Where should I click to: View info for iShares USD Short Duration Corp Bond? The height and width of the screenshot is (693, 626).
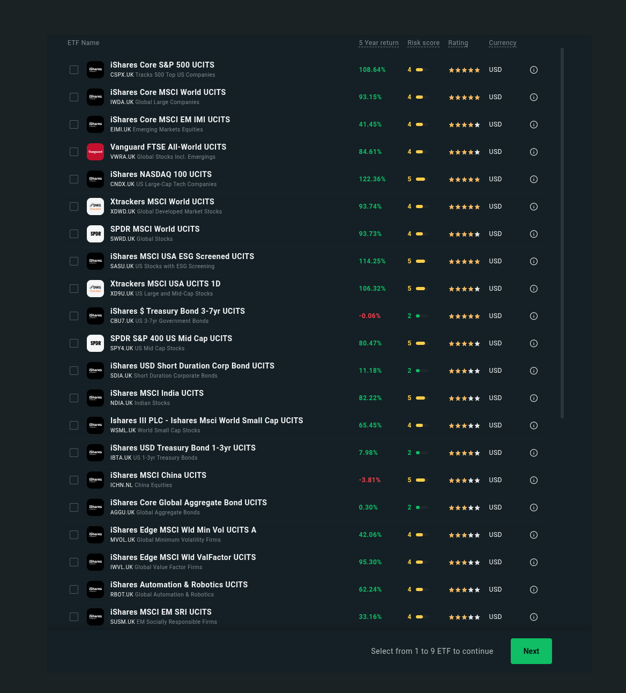(x=534, y=371)
